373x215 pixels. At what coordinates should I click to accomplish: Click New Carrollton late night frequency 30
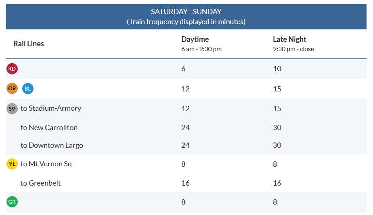(277, 128)
